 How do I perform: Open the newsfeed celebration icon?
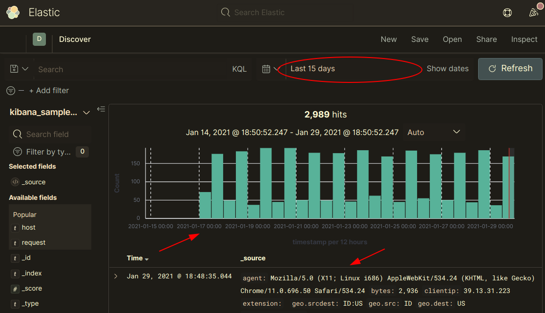534,13
